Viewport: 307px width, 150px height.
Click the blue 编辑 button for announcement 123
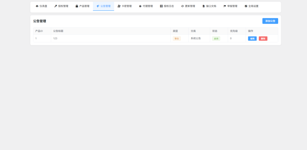[252, 38]
